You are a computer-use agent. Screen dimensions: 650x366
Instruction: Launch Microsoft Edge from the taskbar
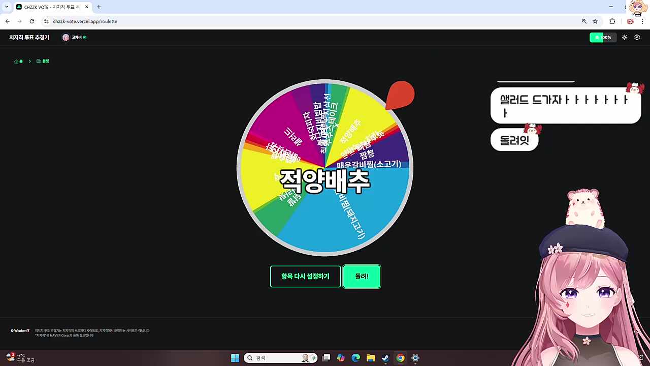356,358
